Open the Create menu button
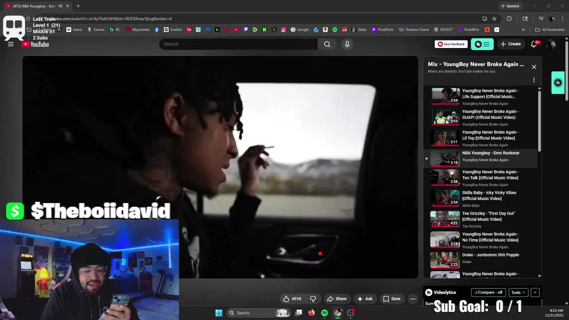This screenshot has height=320, width=569. click(x=510, y=44)
